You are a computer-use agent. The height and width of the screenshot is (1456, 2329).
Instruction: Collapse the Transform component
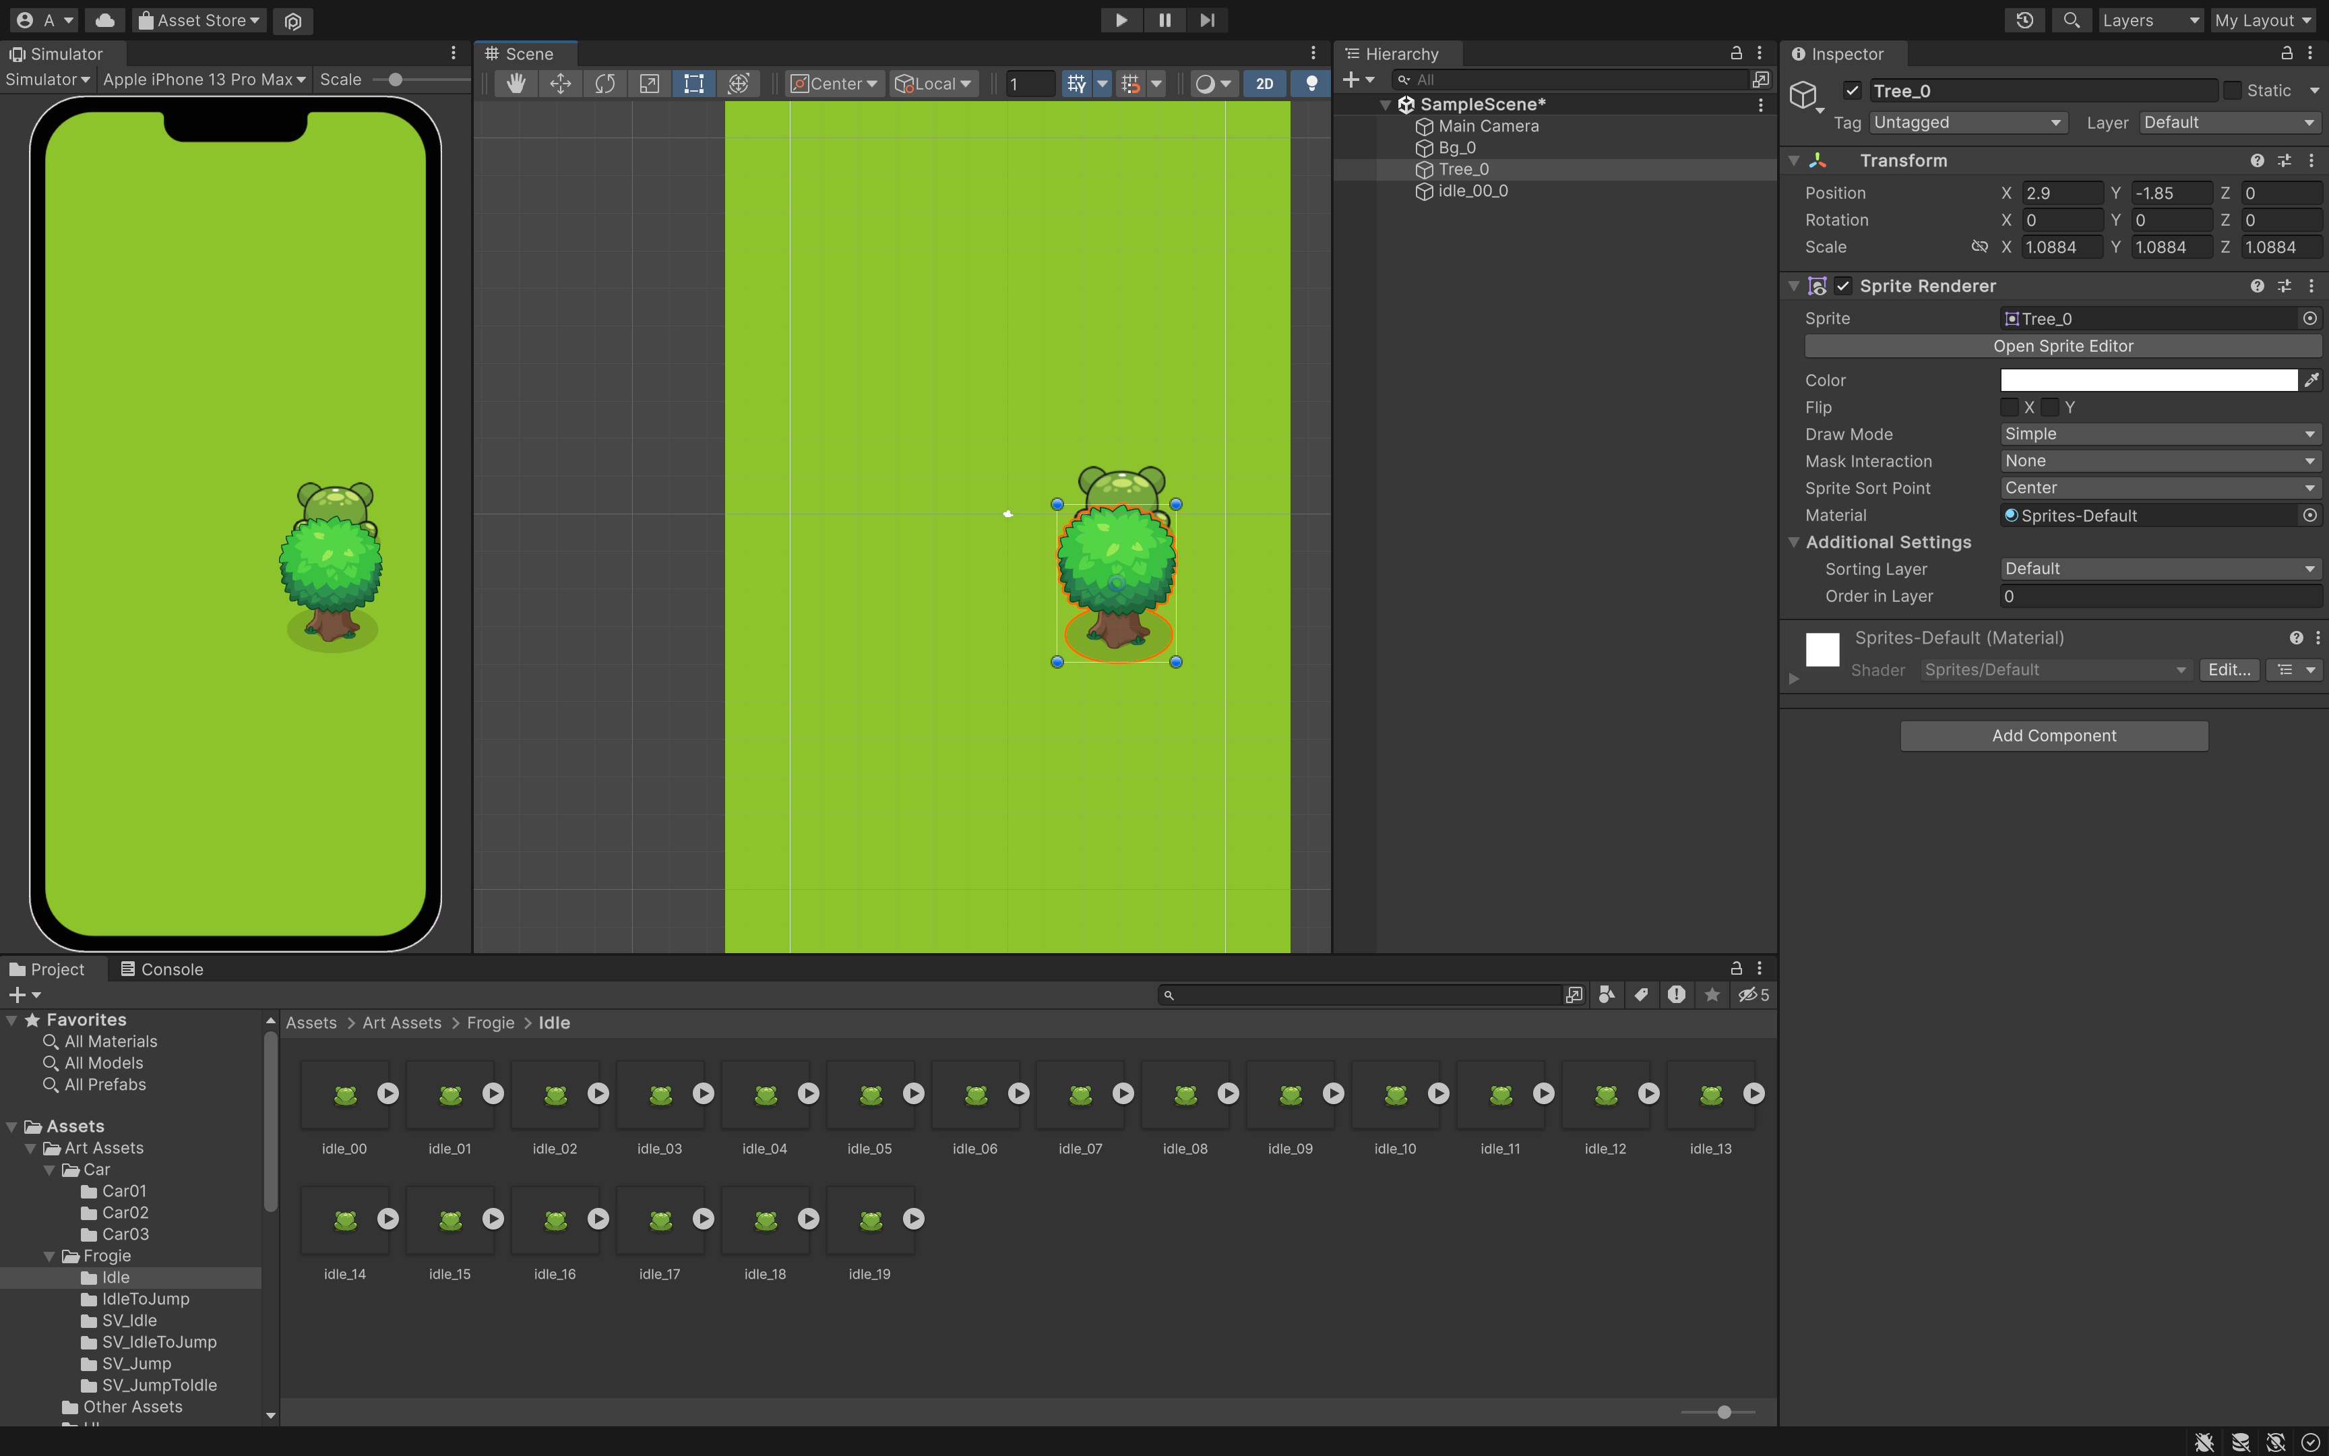click(1794, 161)
